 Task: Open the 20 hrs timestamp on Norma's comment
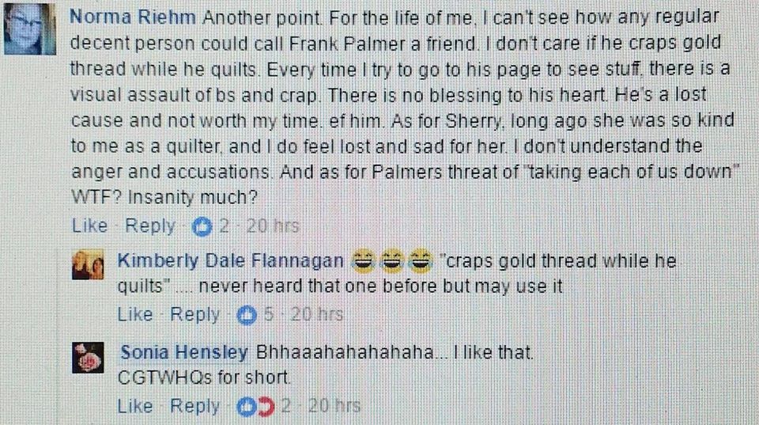coord(273,226)
